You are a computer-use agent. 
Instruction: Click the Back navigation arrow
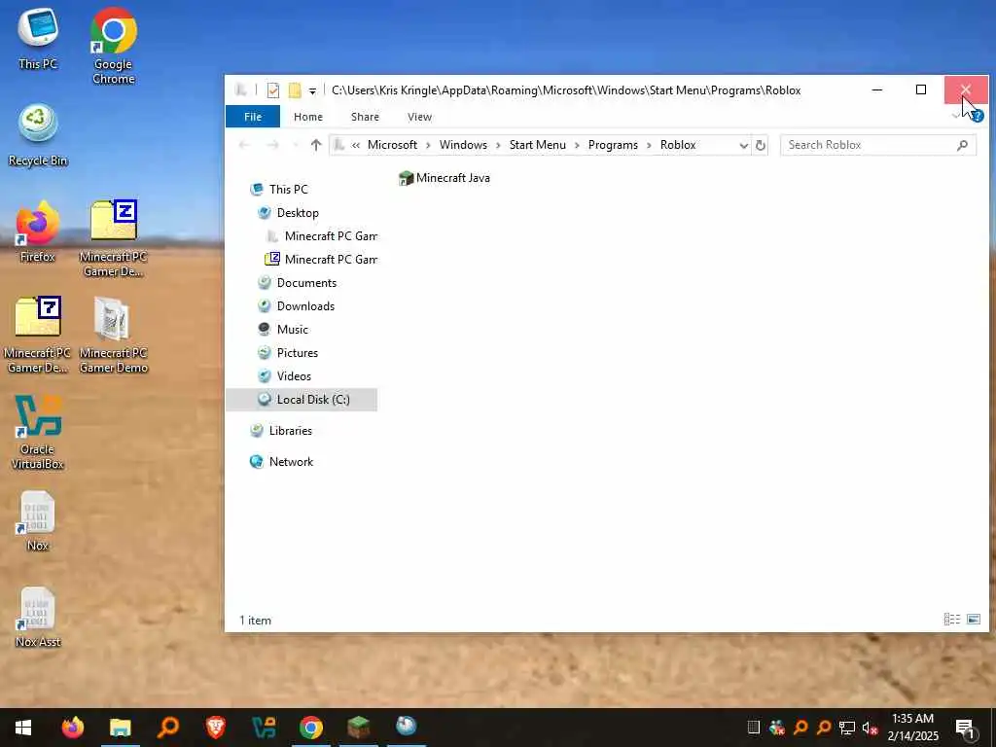(244, 145)
